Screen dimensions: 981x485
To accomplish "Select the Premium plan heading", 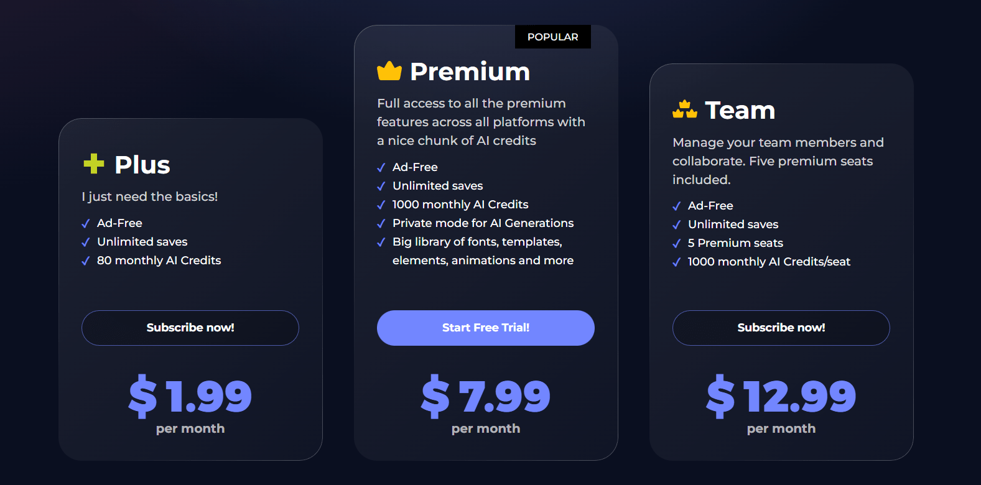I will 470,72.
